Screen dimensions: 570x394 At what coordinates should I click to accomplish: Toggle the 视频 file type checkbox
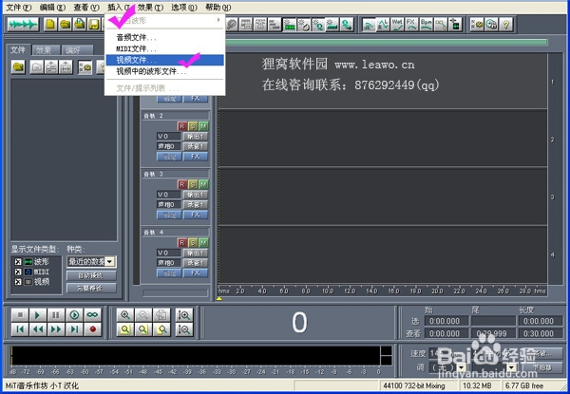coord(18,282)
